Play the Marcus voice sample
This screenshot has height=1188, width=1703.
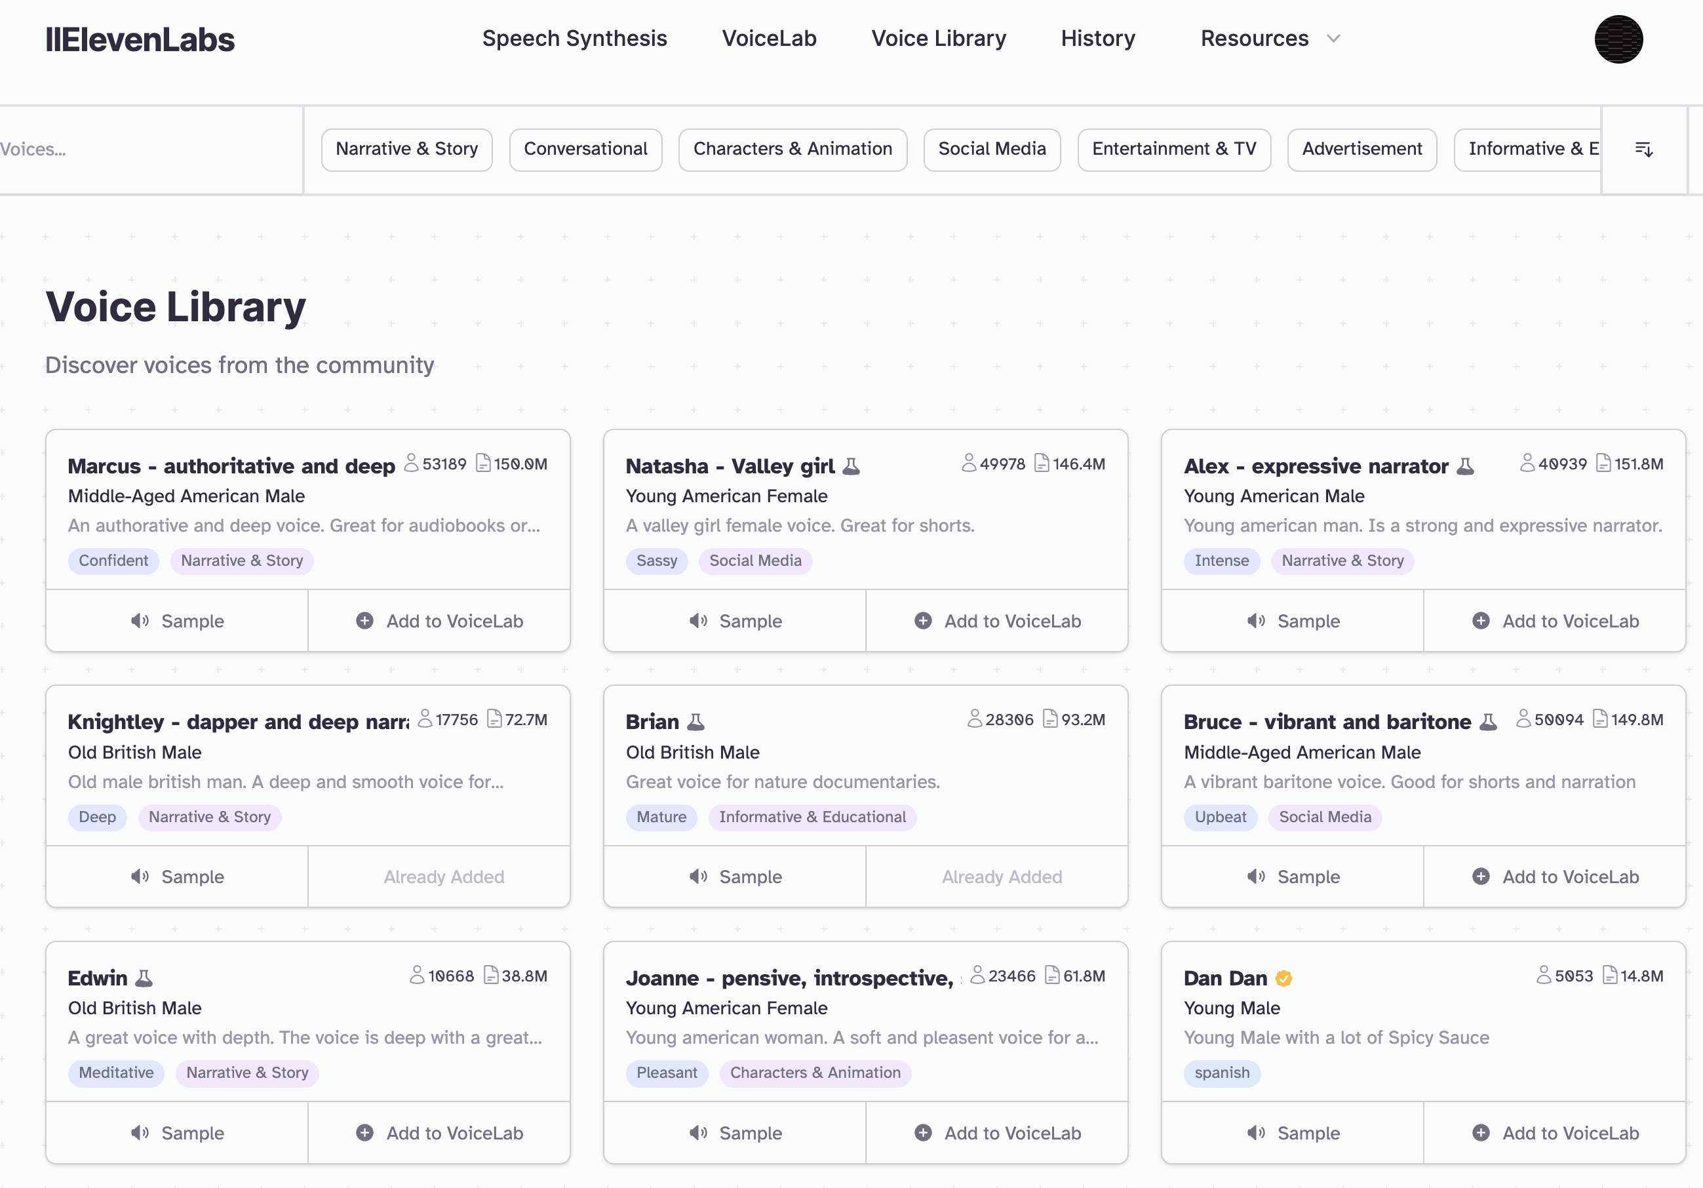point(177,621)
